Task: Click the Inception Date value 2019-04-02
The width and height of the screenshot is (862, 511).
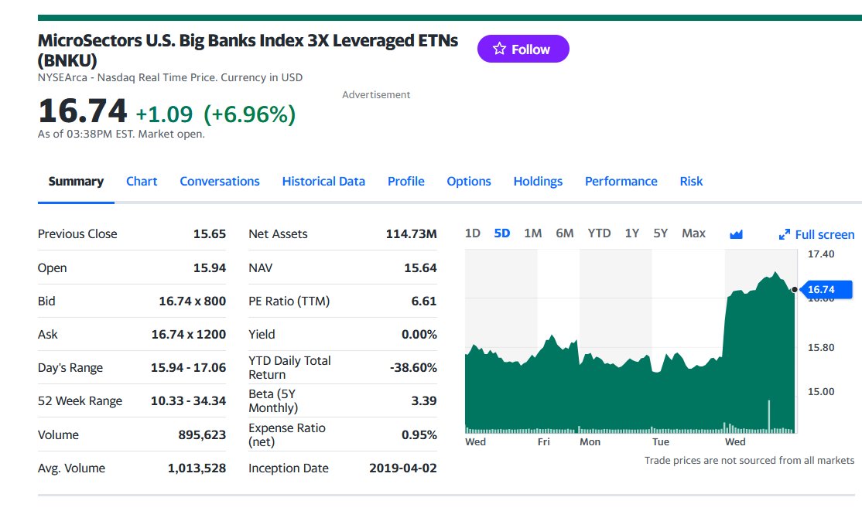Action: [x=403, y=468]
